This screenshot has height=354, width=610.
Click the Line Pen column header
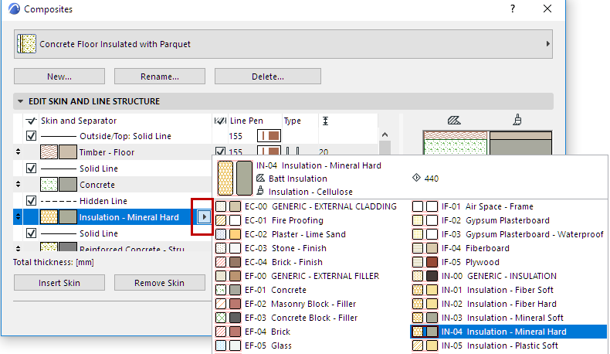tap(246, 121)
